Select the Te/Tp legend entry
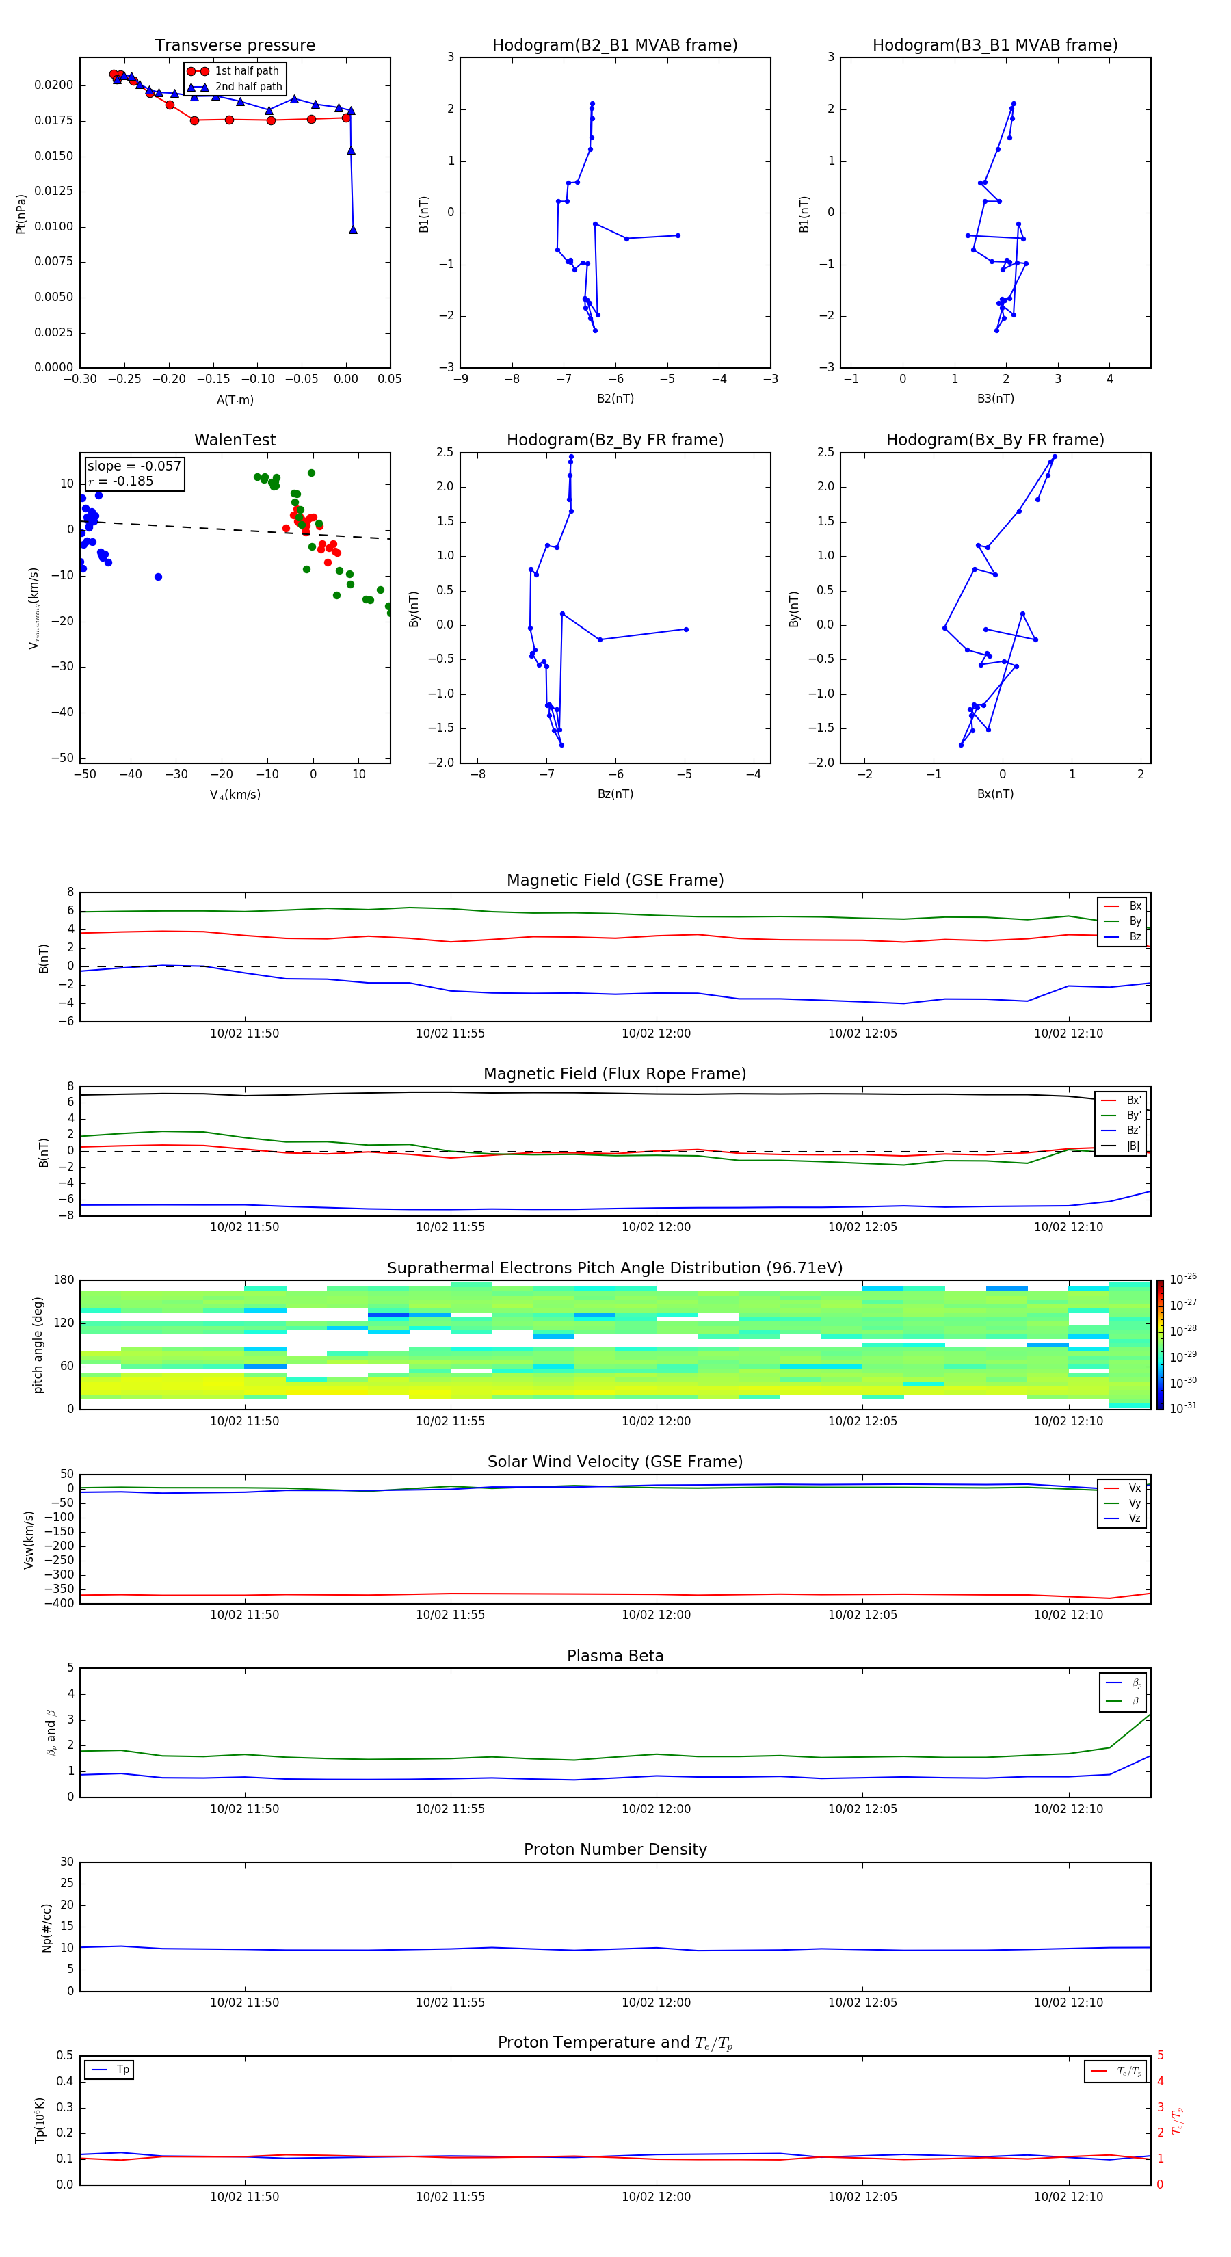This screenshot has width=1231, height=2257. [1117, 2071]
